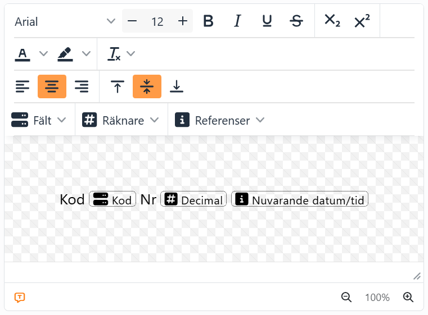Click the plain 'Kod' text in editor

tap(73, 200)
